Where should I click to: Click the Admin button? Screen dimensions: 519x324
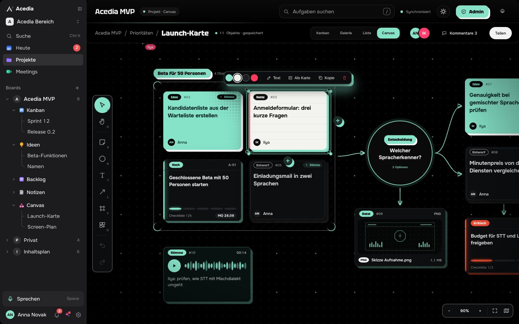[x=473, y=12]
